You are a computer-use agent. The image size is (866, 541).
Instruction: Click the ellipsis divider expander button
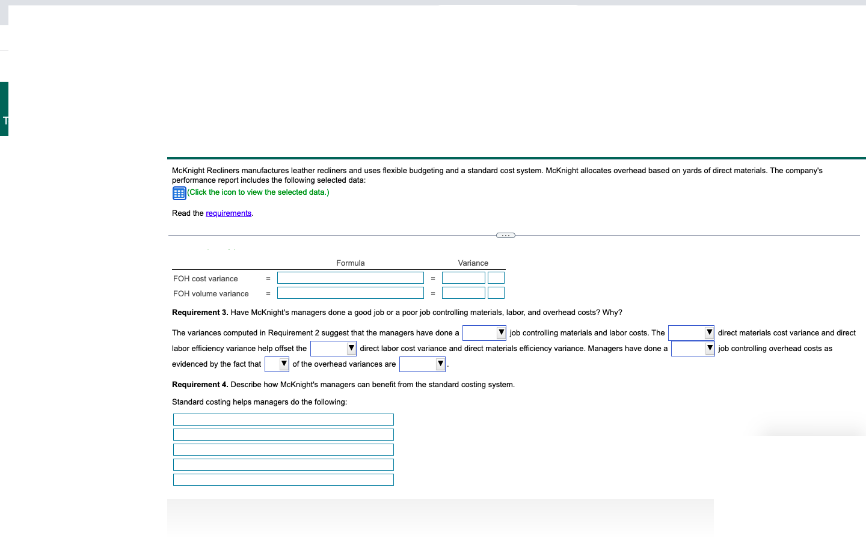coord(506,235)
